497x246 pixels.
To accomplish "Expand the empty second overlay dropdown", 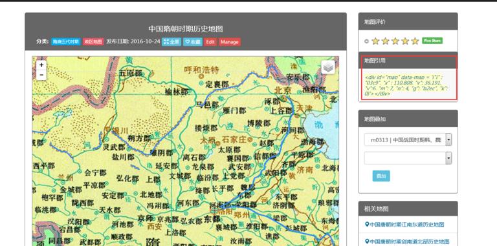I will [408, 158].
